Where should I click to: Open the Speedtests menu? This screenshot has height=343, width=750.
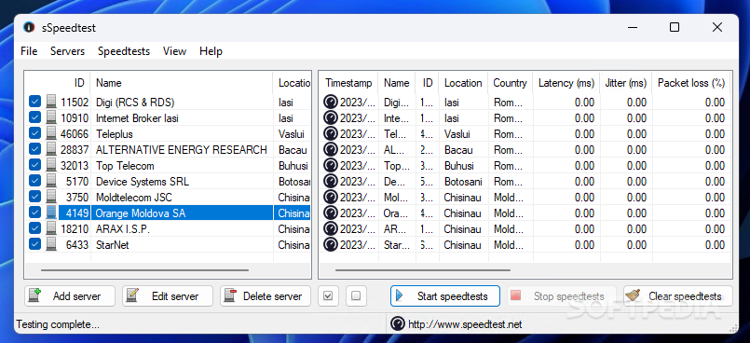pos(124,51)
